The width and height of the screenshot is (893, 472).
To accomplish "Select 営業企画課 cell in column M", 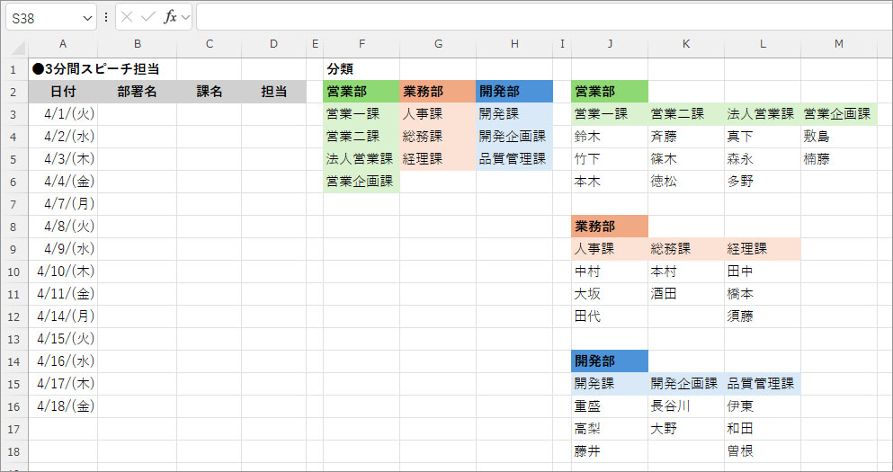I will point(838,114).
